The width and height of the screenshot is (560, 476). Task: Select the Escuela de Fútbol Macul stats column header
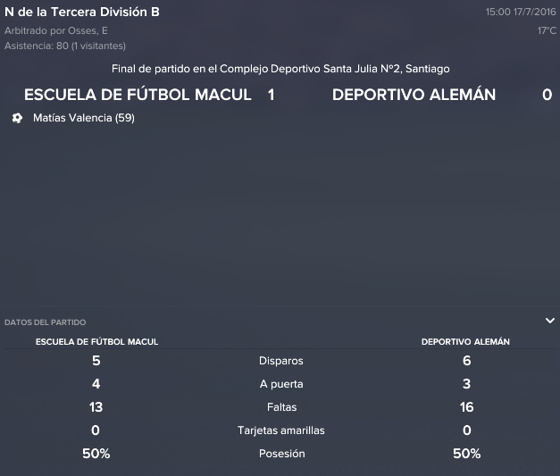pyautogui.click(x=96, y=342)
